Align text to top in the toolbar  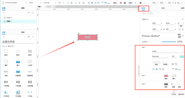click(102, 2)
